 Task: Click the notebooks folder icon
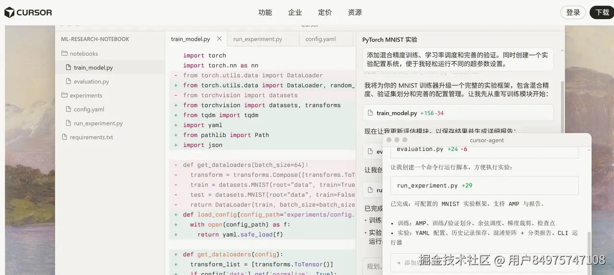(x=64, y=54)
